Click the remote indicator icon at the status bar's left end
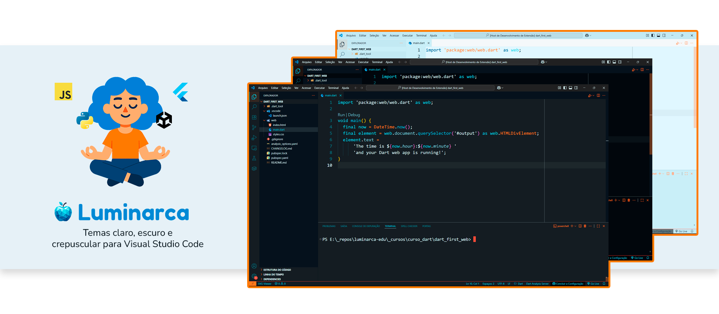 [253, 284]
